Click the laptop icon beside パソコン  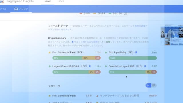(16, 9)
